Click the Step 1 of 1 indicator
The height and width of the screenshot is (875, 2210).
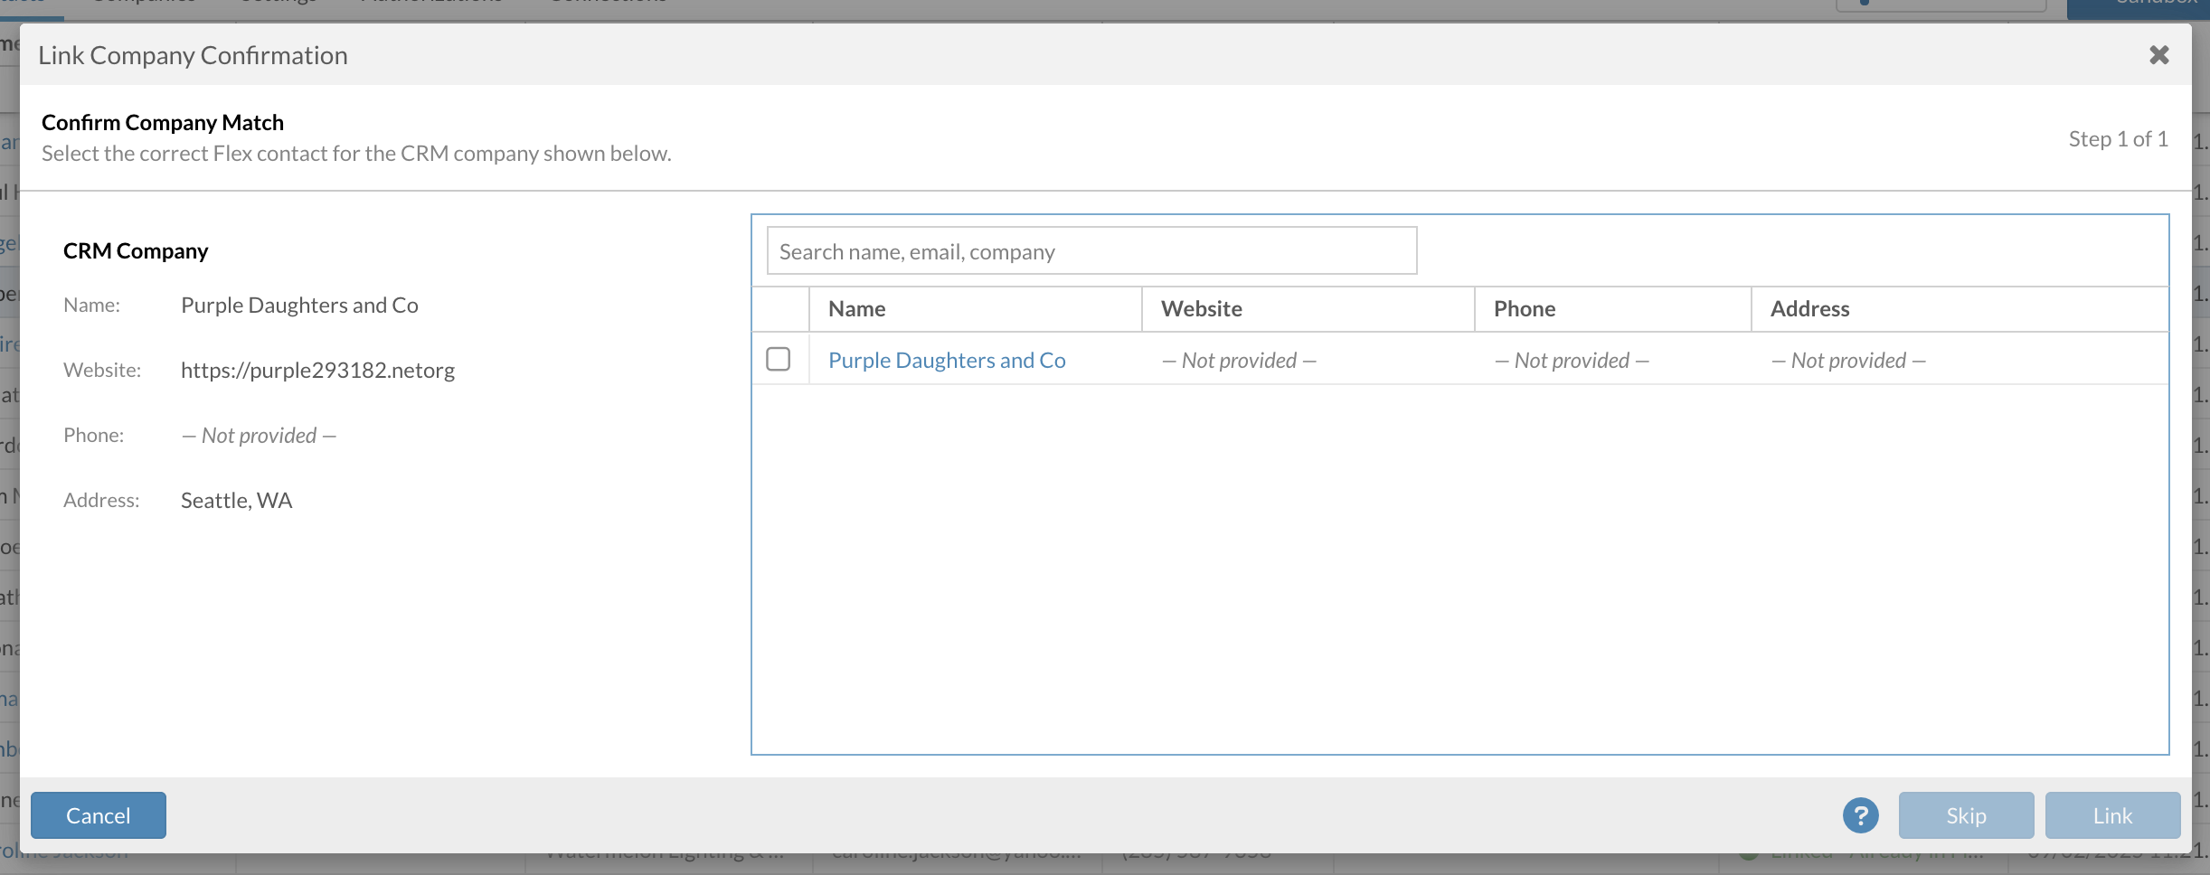tap(2118, 139)
